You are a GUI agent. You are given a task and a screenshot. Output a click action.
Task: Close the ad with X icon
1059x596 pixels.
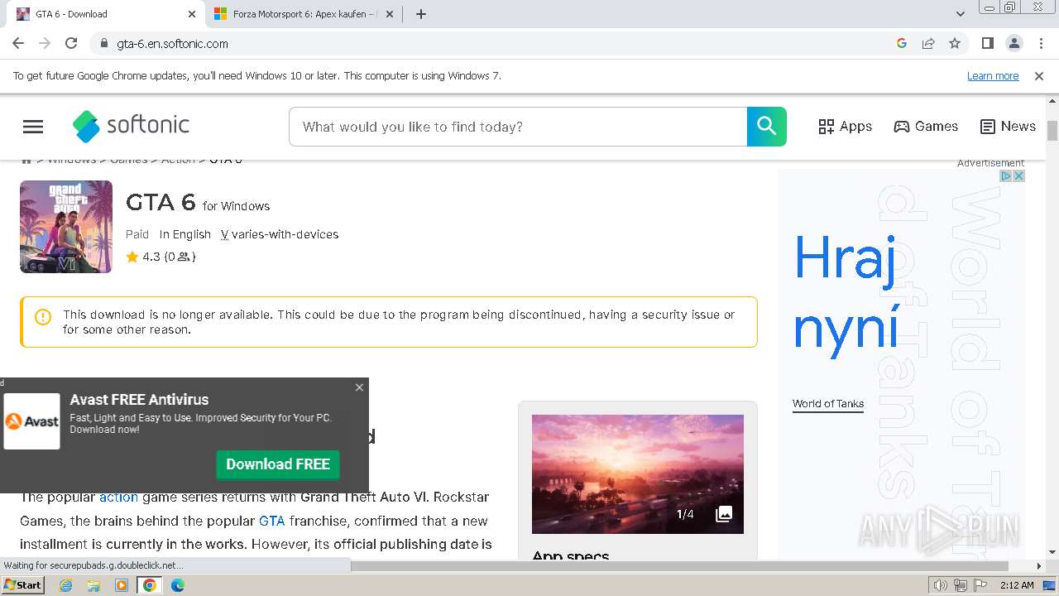click(x=1019, y=176)
